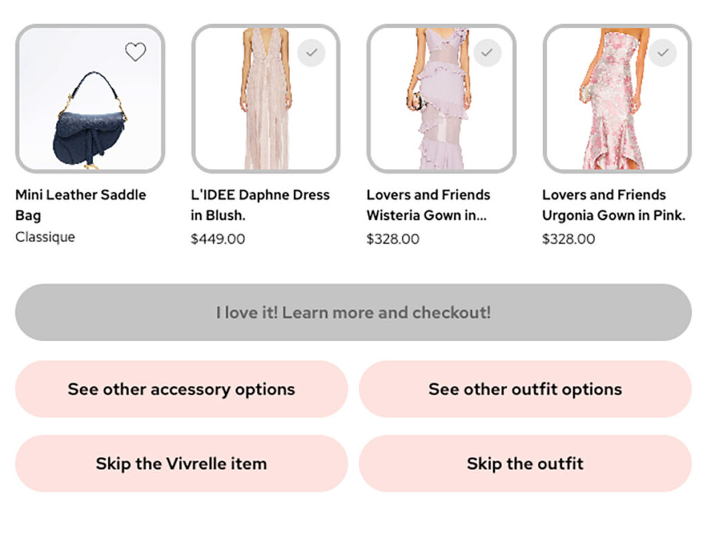Click 'See other accessory options'

(x=181, y=390)
